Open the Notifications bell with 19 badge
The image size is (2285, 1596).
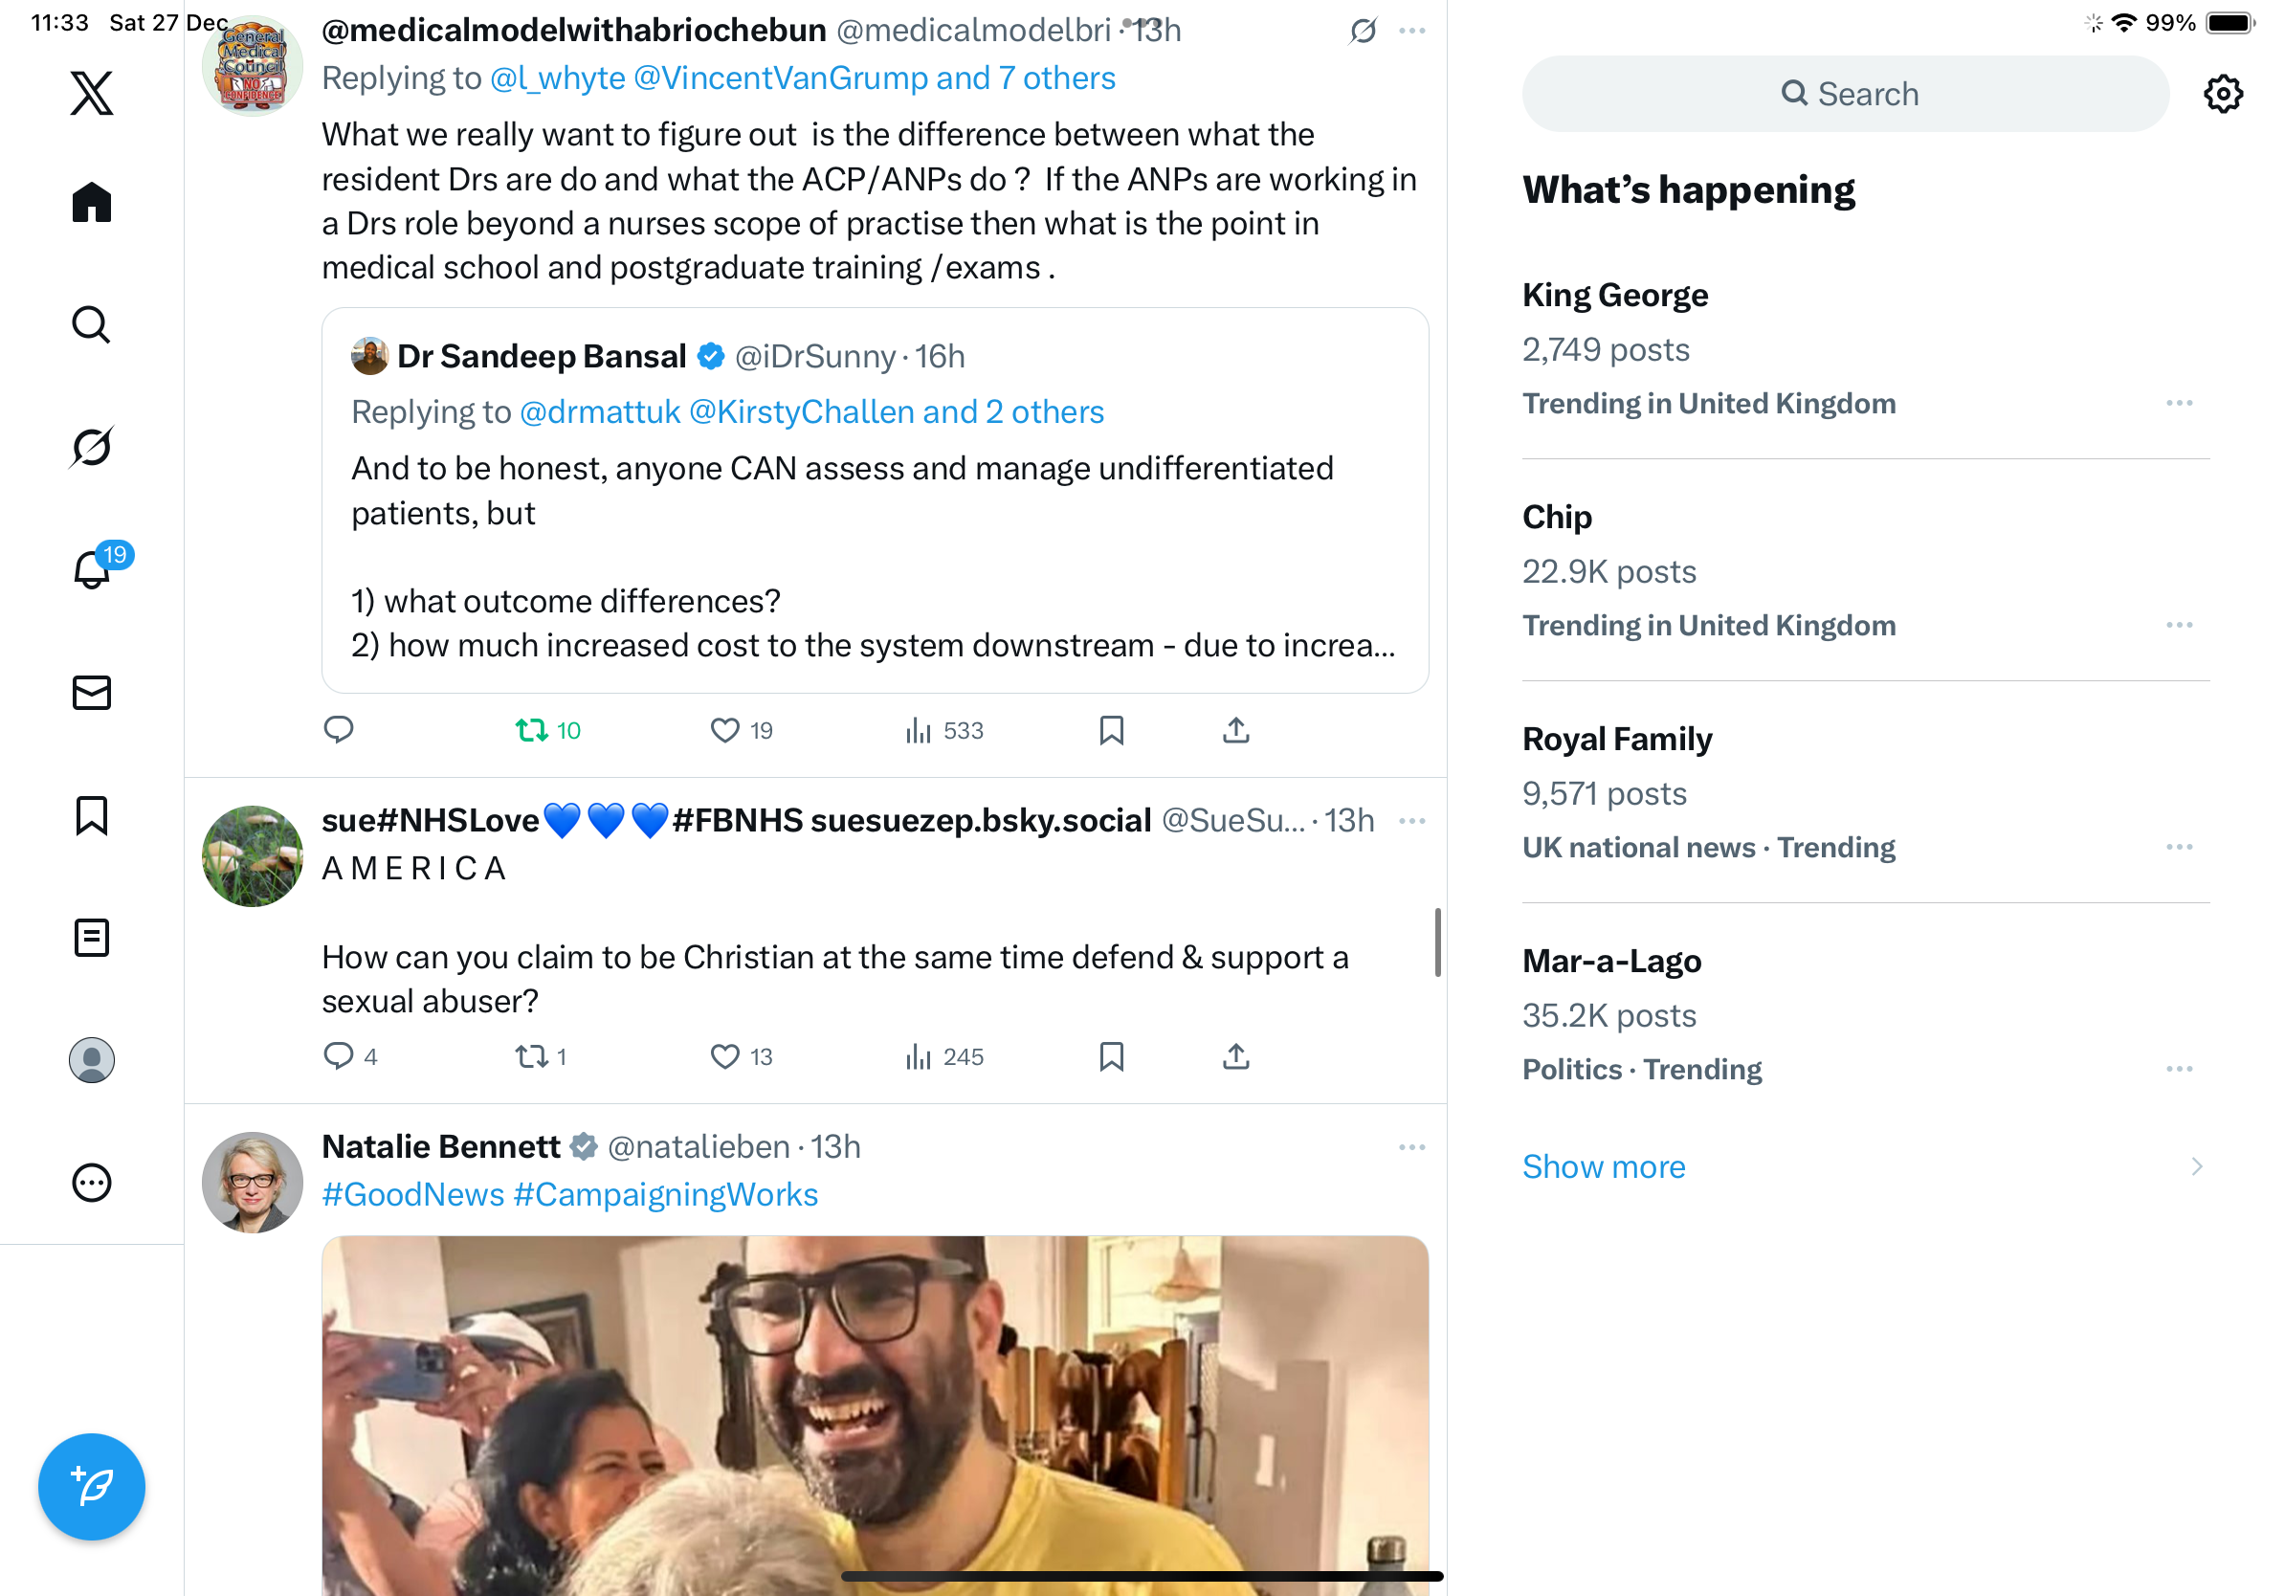point(92,569)
